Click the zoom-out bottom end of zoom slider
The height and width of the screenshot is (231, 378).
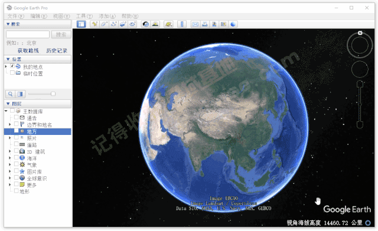(360, 125)
